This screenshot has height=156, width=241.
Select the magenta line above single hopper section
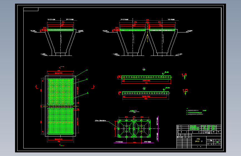(62, 20)
